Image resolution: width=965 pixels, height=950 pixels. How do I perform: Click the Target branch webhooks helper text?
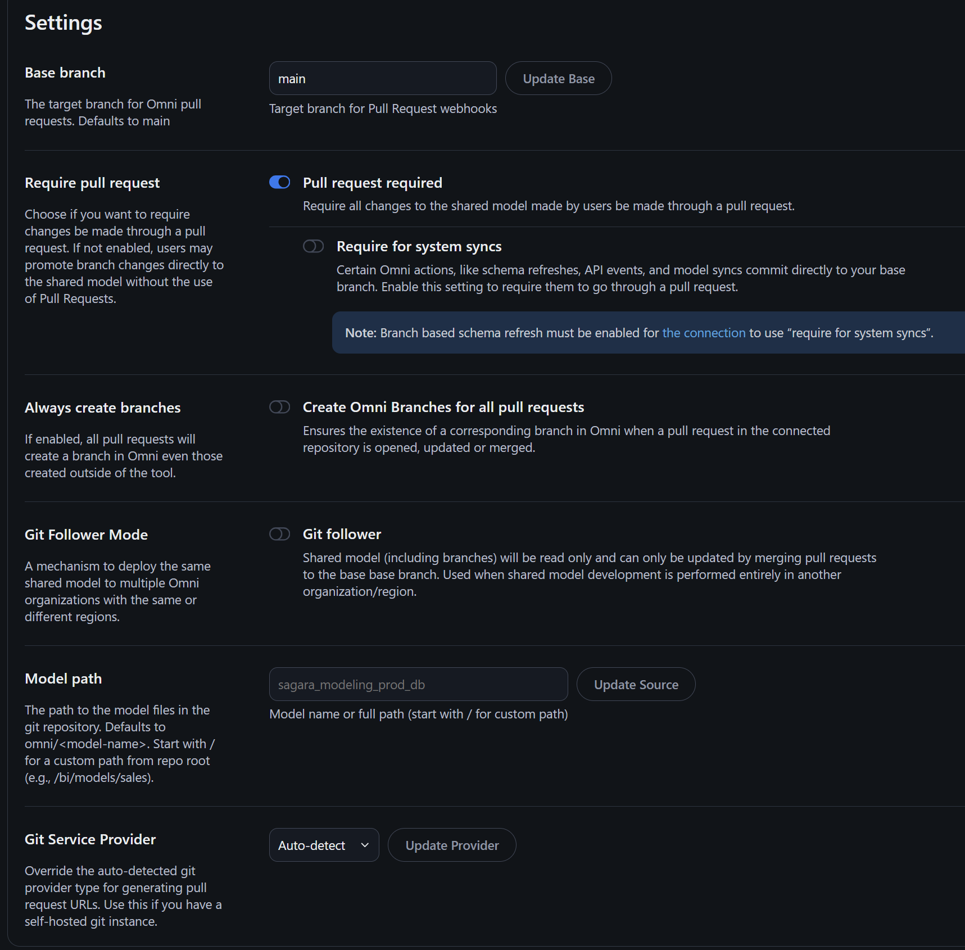click(383, 109)
